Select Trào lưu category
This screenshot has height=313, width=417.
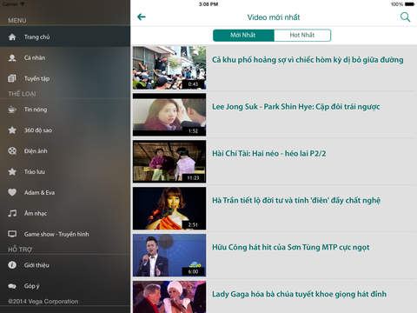[65, 172]
